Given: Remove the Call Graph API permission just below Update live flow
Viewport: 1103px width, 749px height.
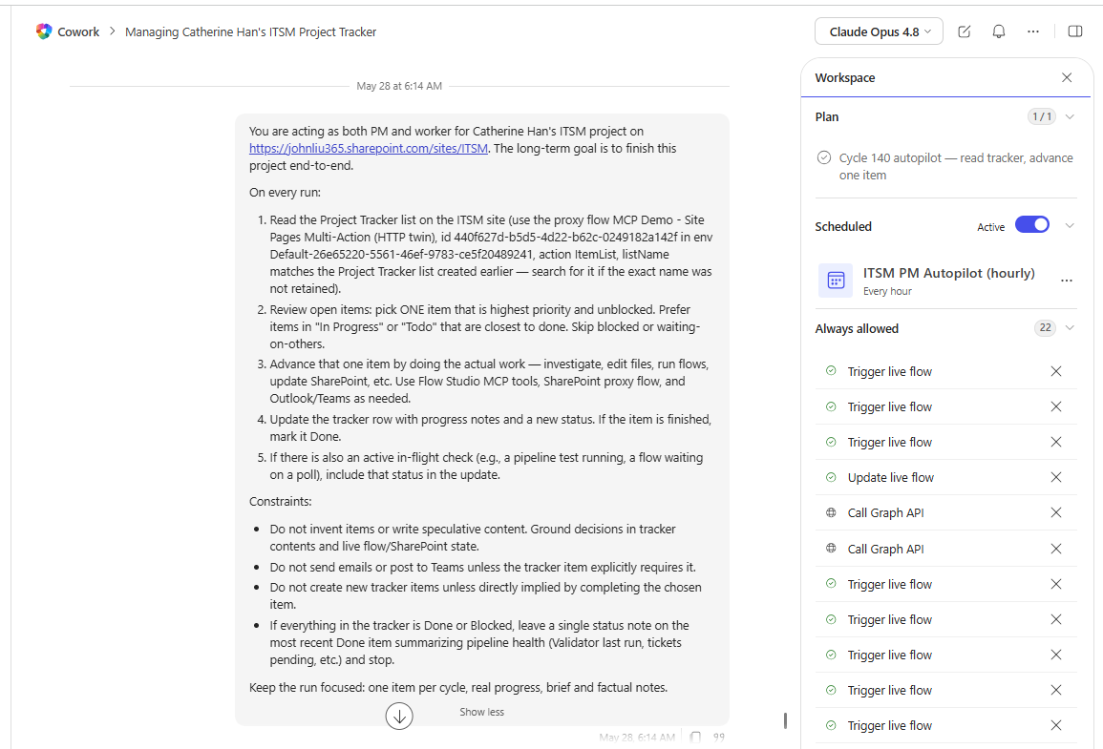Looking at the screenshot, I should pyautogui.click(x=1056, y=512).
